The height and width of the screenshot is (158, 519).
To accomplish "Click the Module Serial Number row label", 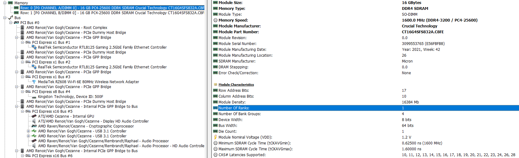I will (x=238, y=44).
